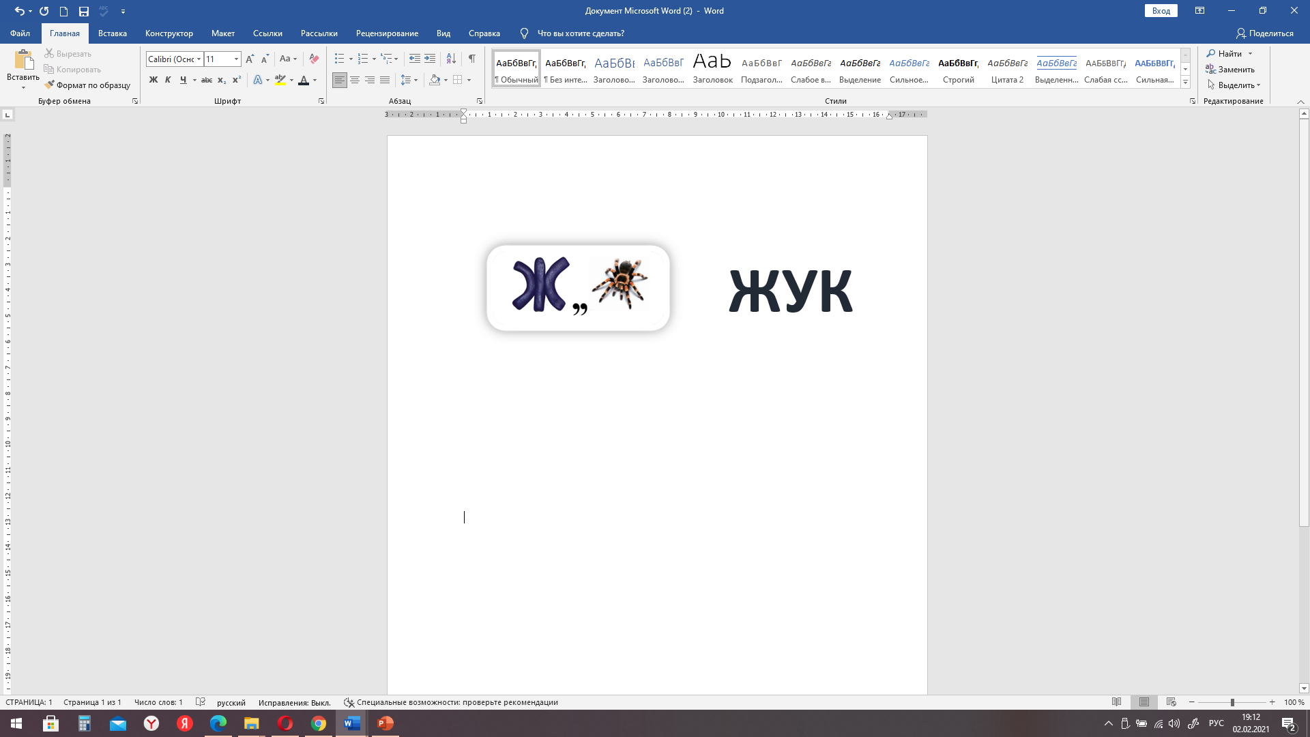1310x737 pixels.
Task: Click the Shading paint bucket icon
Action: [x=435, y=80]
